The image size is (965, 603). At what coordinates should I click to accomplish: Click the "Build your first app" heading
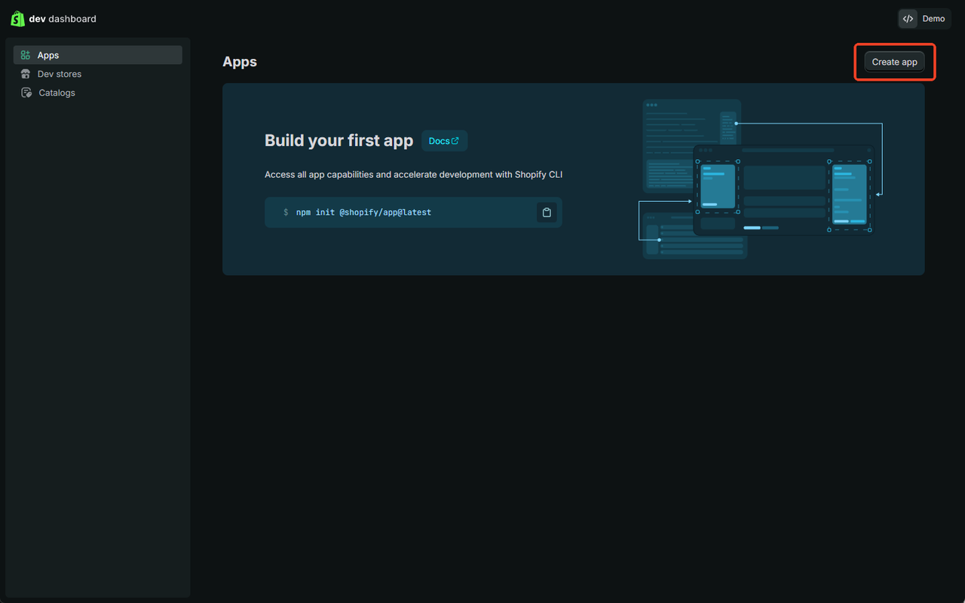(x=339, y=141)
